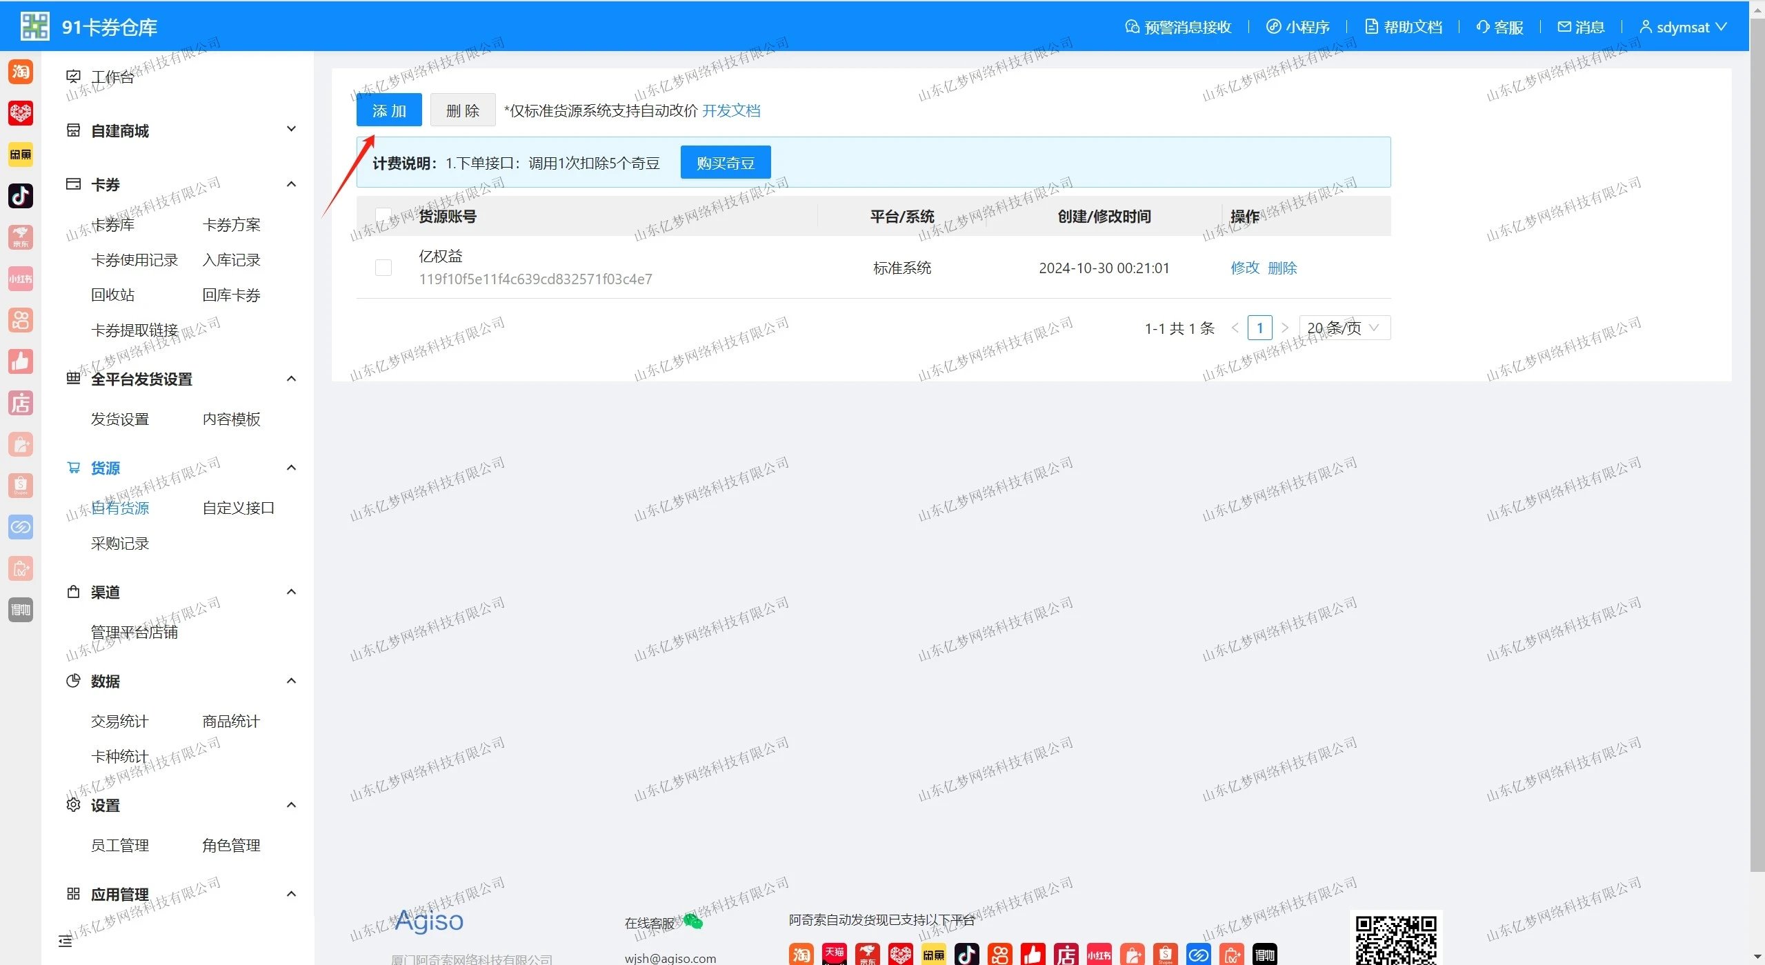Click the 添加 button
The image size is (1765, 965).
(x=388, y=109)
